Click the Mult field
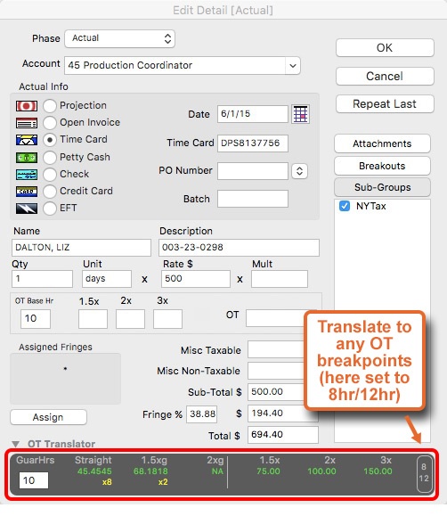The width and height of the screenshot is (447, 516). [280, 279]
